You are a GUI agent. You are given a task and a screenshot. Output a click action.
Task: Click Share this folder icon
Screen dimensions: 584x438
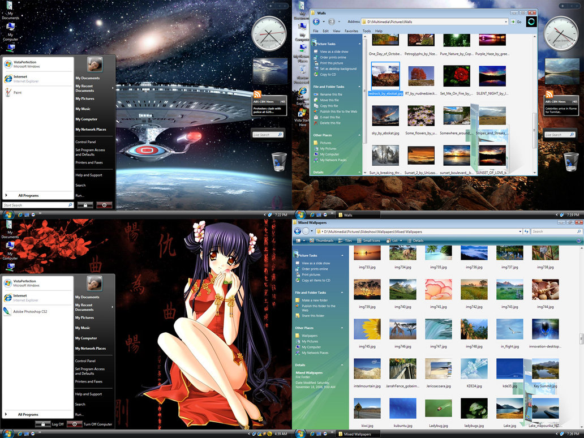[298, 315]
